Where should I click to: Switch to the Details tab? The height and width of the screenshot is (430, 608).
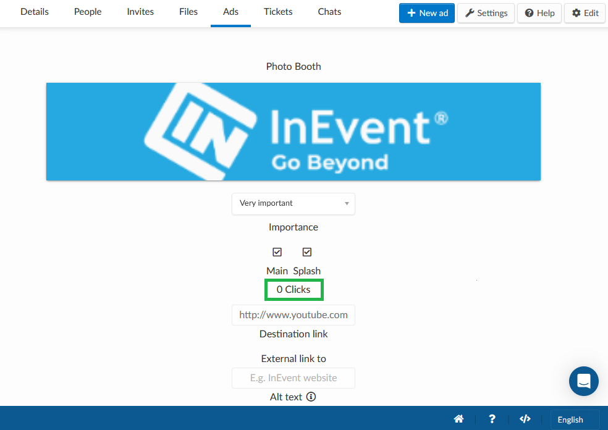click(35, 12)
